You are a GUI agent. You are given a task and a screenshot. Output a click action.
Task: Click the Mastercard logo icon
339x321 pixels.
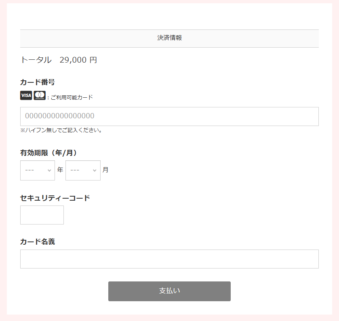coord(40,95)
